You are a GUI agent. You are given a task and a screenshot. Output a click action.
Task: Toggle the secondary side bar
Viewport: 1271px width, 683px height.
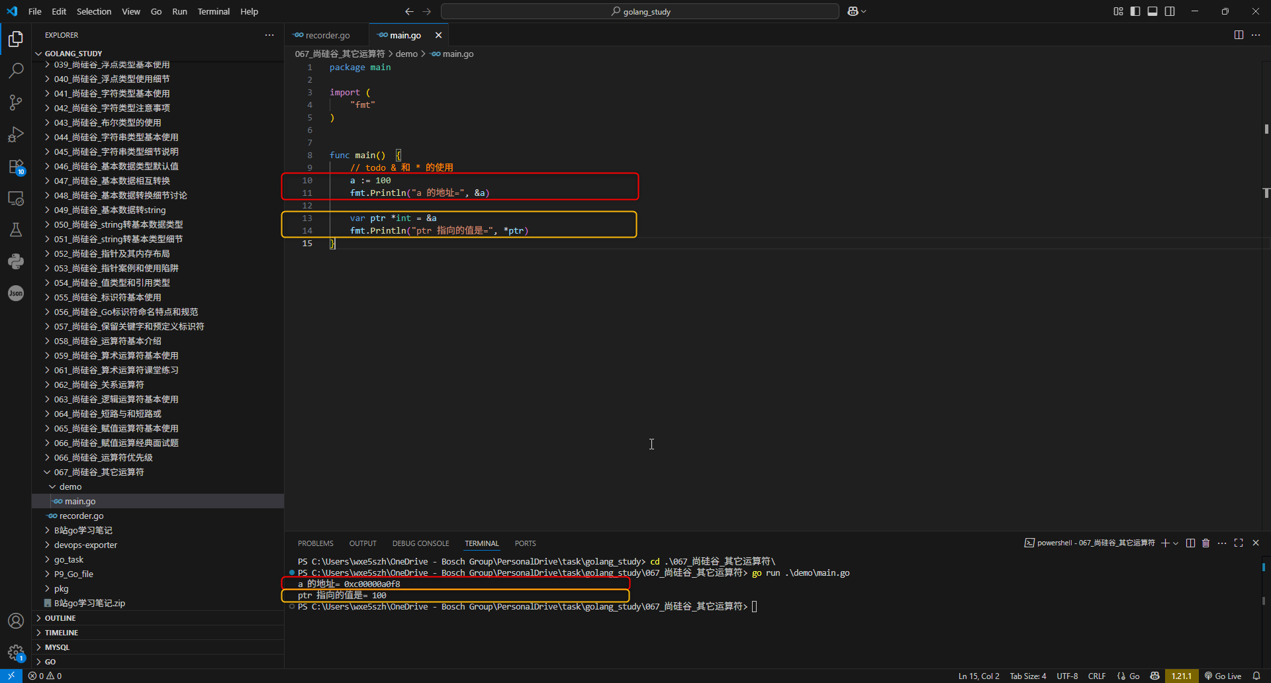[1170, 11]
